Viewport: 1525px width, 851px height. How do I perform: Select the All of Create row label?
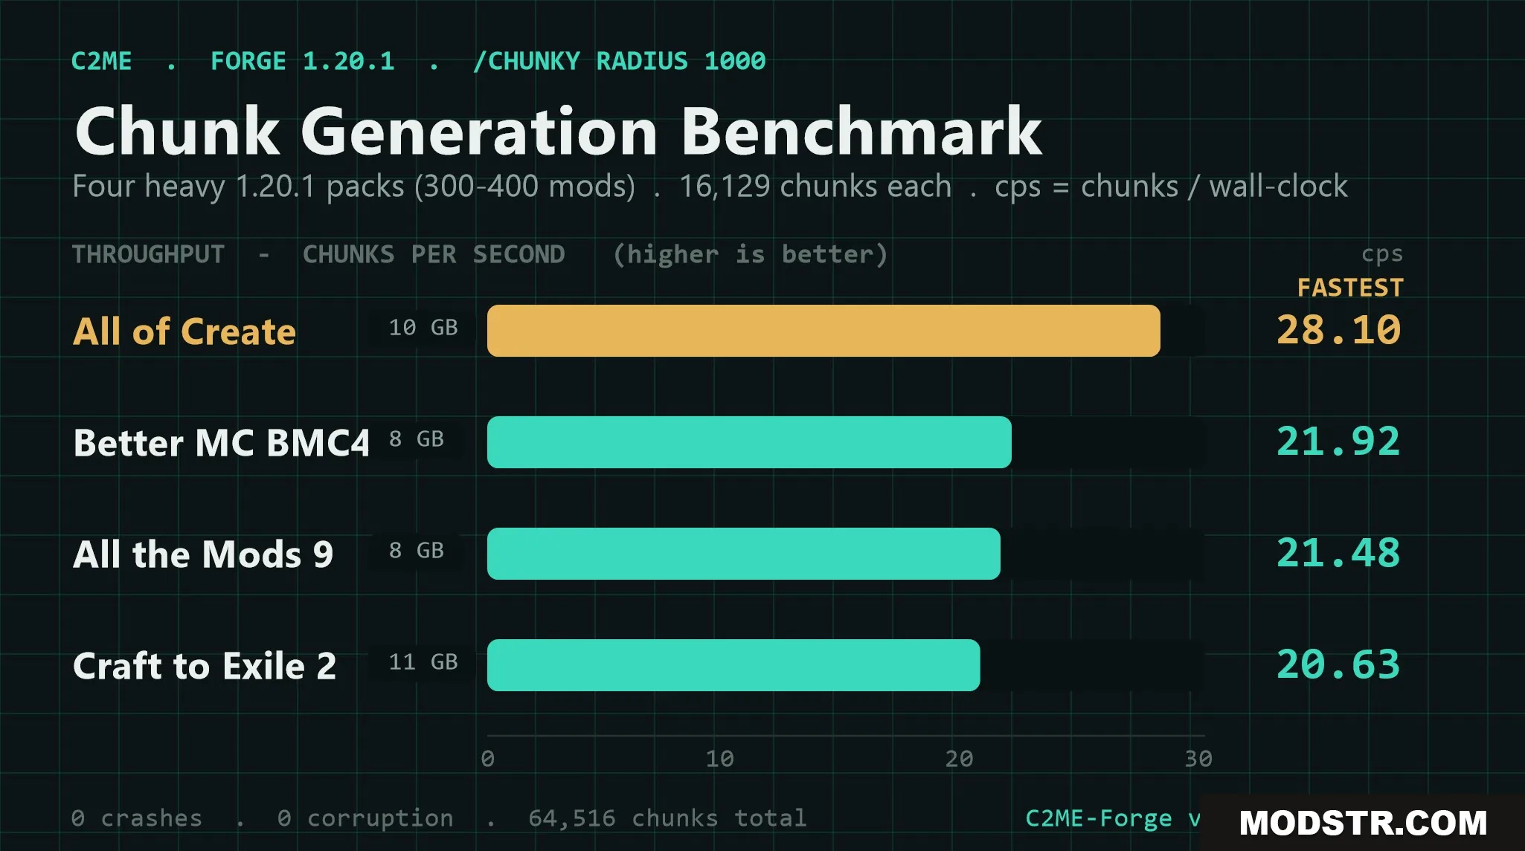184,331
